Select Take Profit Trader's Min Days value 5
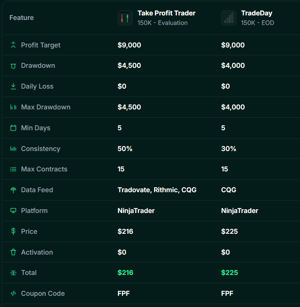The width and height of the screenshot is (300, 307). (x=119, y=128)
